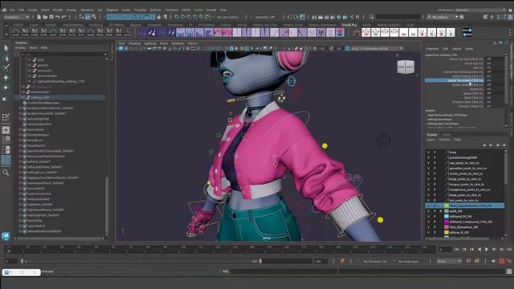The image size is (514, 289).
Task: Click the green magnet snap icon
Action: click(x=207, y=17)
